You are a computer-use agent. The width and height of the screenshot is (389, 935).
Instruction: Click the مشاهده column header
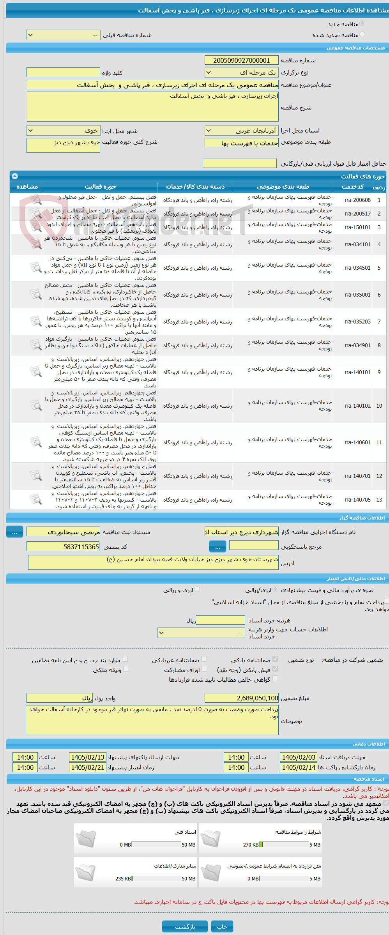click(27, 187)
